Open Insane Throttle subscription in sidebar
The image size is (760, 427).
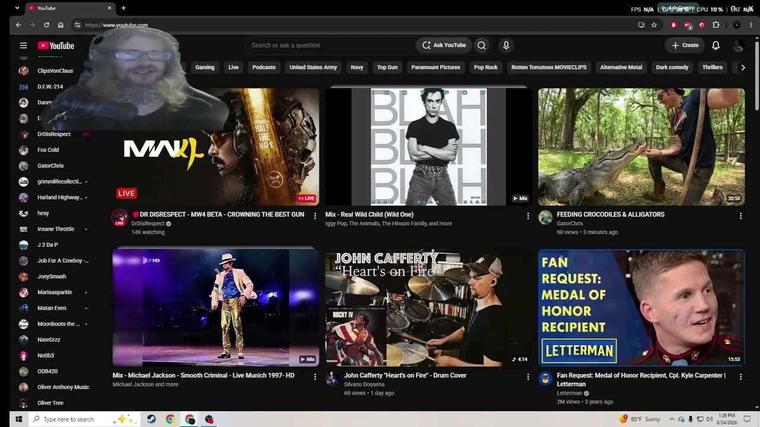pyautogui.click(x=55, y=229)
